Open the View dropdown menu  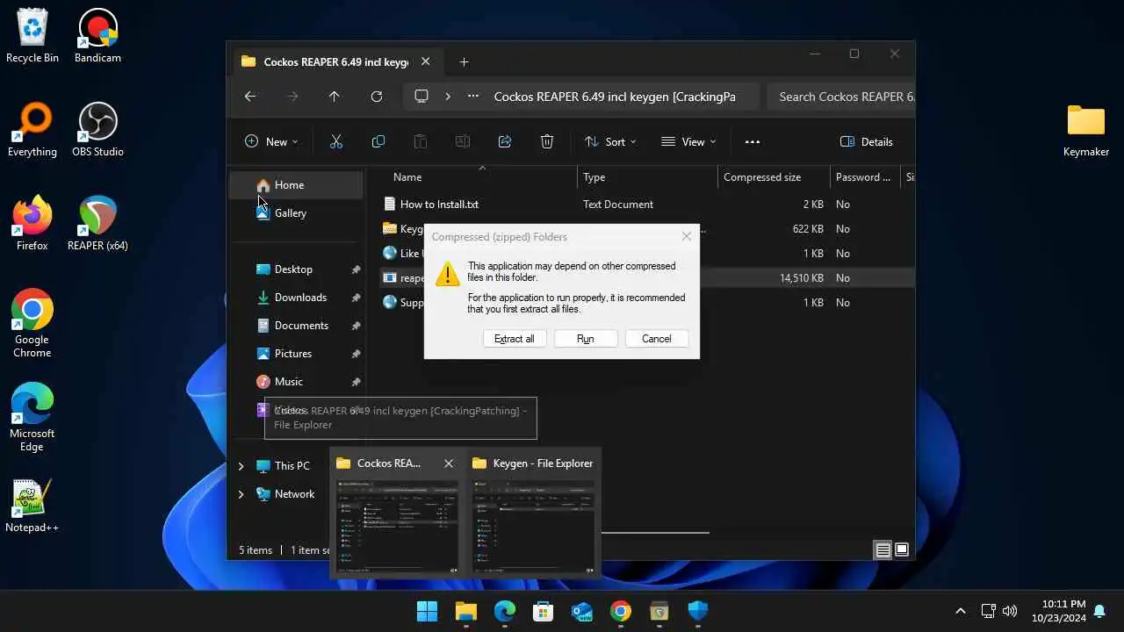pos(688,141)
